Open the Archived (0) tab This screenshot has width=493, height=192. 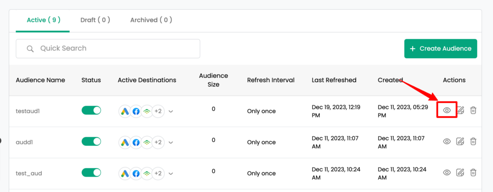pos(151,20)
